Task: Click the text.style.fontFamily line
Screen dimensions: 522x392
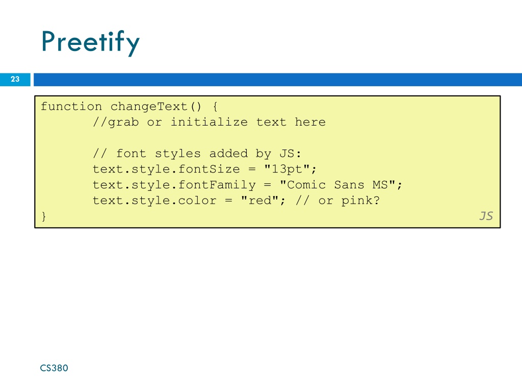Action: [247, 185]
